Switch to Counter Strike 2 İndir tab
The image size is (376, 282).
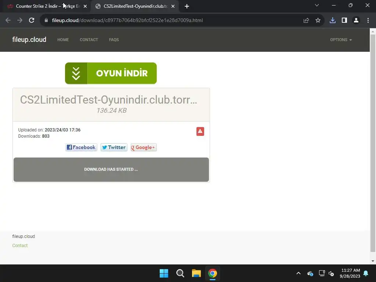coord(45,6)
